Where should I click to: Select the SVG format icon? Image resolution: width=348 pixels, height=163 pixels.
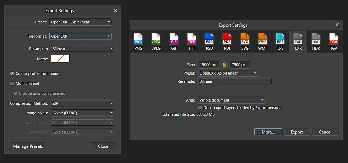[245, 39]
